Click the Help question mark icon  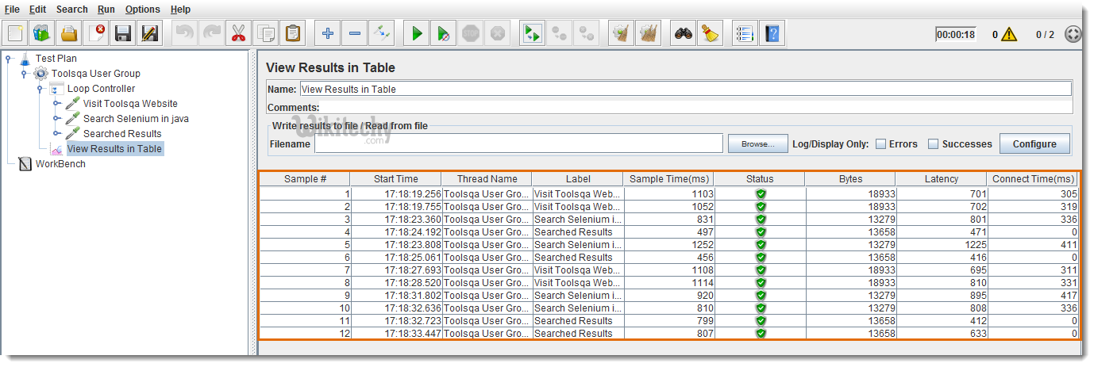772,33
